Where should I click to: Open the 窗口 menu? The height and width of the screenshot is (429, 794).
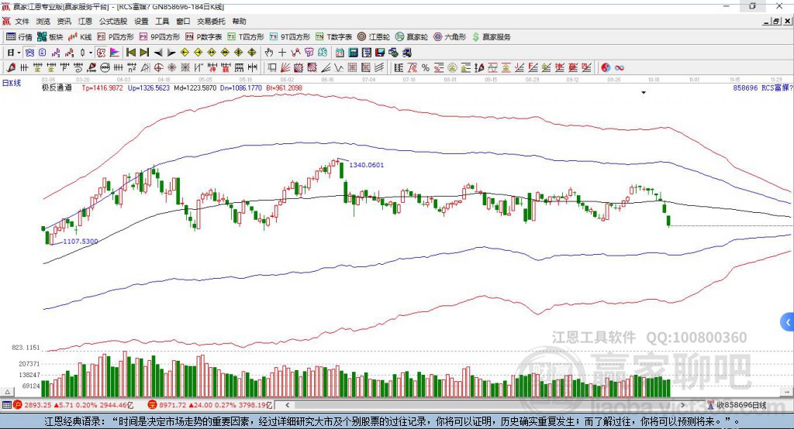pos(183,21)
